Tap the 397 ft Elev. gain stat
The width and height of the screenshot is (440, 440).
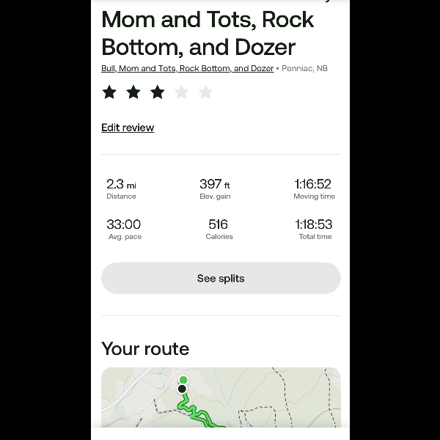click(215, 188)
